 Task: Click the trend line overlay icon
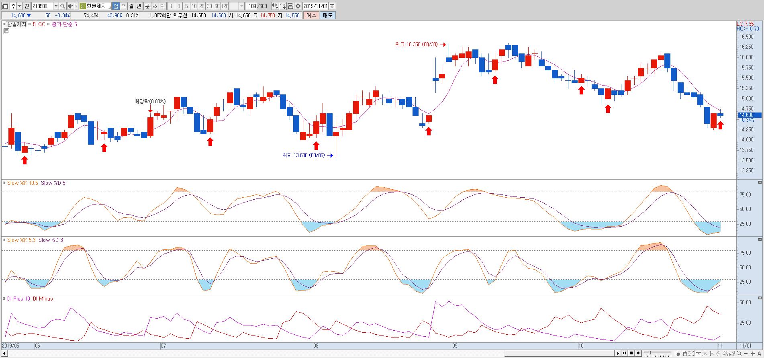coord(705,354)
